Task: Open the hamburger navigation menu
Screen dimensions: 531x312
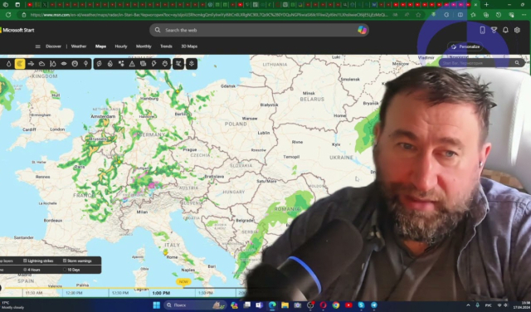Action: (x=37, y=46)
